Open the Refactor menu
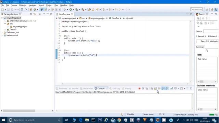 coord(23,5)
